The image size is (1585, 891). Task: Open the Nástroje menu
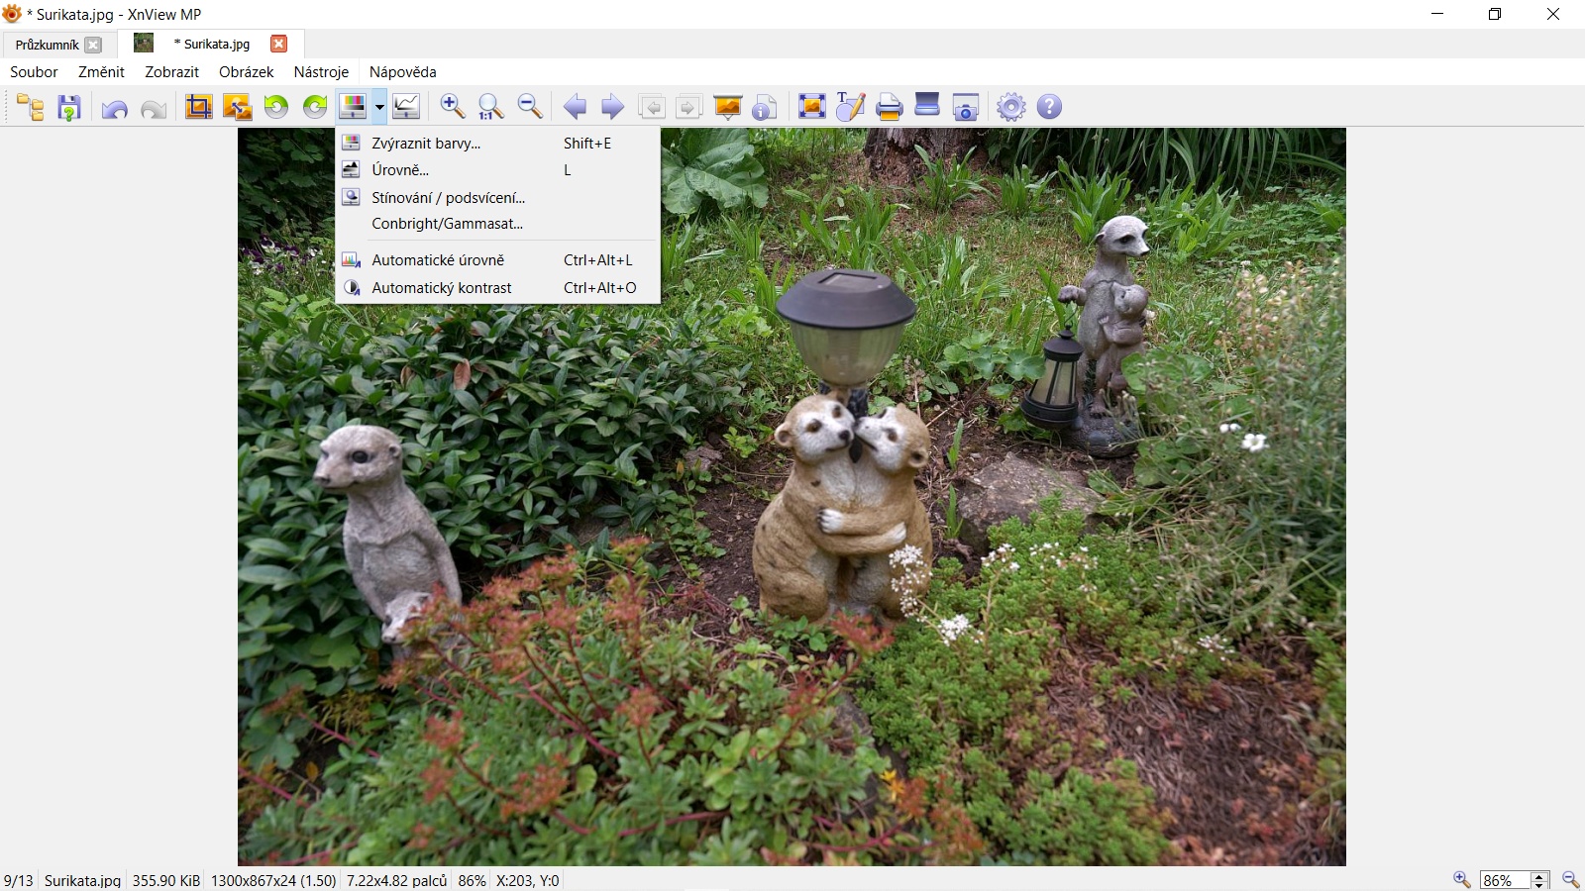tap(321, 72)
